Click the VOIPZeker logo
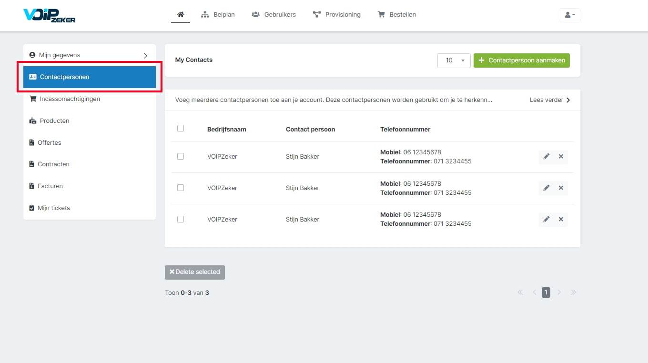 tap(50, 15)
